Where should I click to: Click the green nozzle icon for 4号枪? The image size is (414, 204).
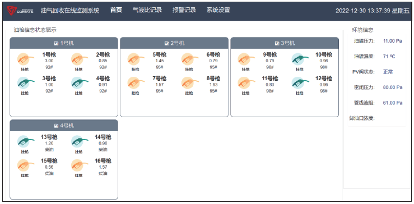click(x=79, y=83)
